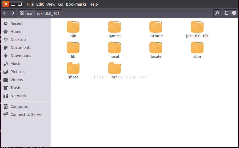Open the Bookmarks menu

point(76,4)
